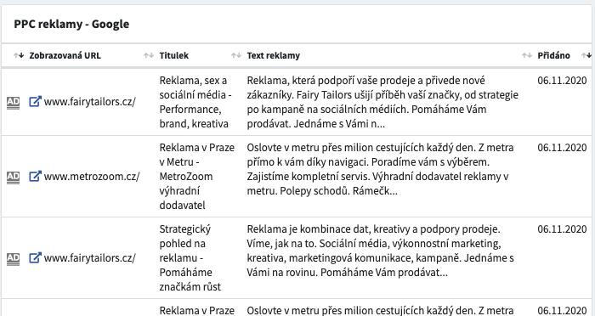This screenshot has height=316, width=595.
Task: Open external link icon for www.metrozoom.cz/
Action: [35, 176]
